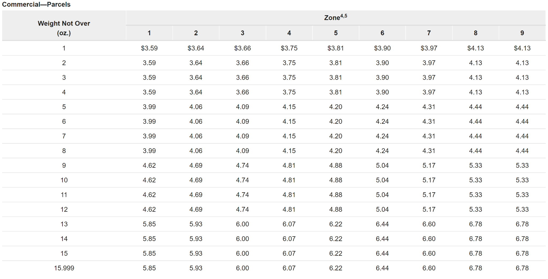The width and height of the screenshot is (548, 279).
Task: Select 4.06 in weight 8 row
Action: pyautogui.click(x=196, y=151)
